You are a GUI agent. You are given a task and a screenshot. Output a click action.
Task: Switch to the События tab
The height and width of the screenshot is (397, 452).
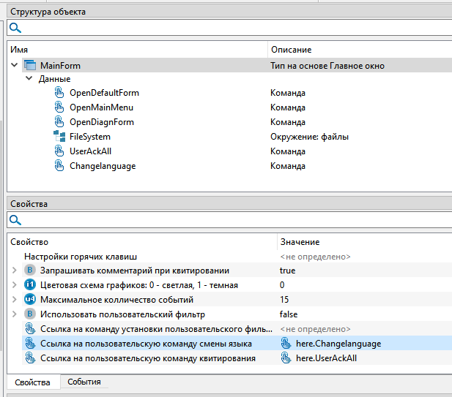84,382
